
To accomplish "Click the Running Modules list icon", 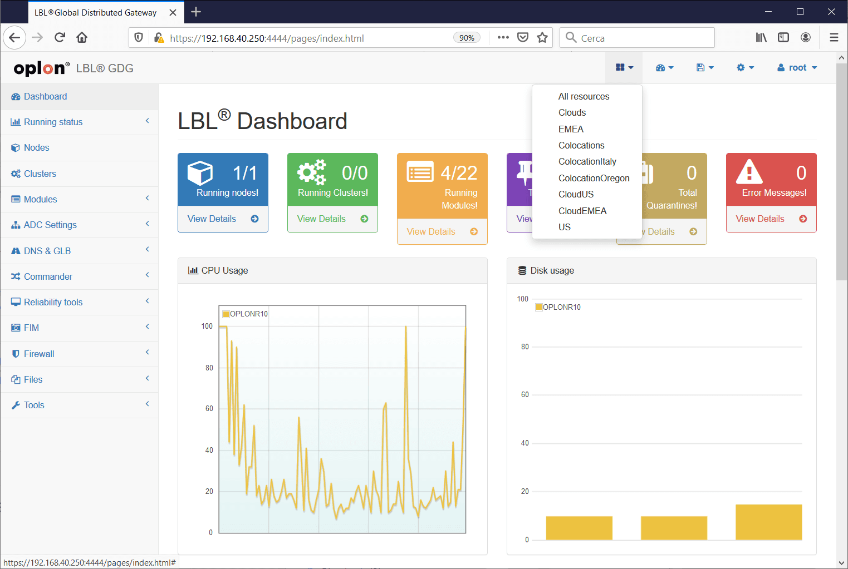I will [x=420, y=172].
